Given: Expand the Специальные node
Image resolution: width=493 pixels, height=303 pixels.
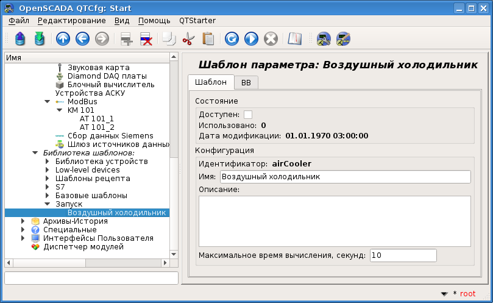Looking at the screenshot, I should coord(23,230).
